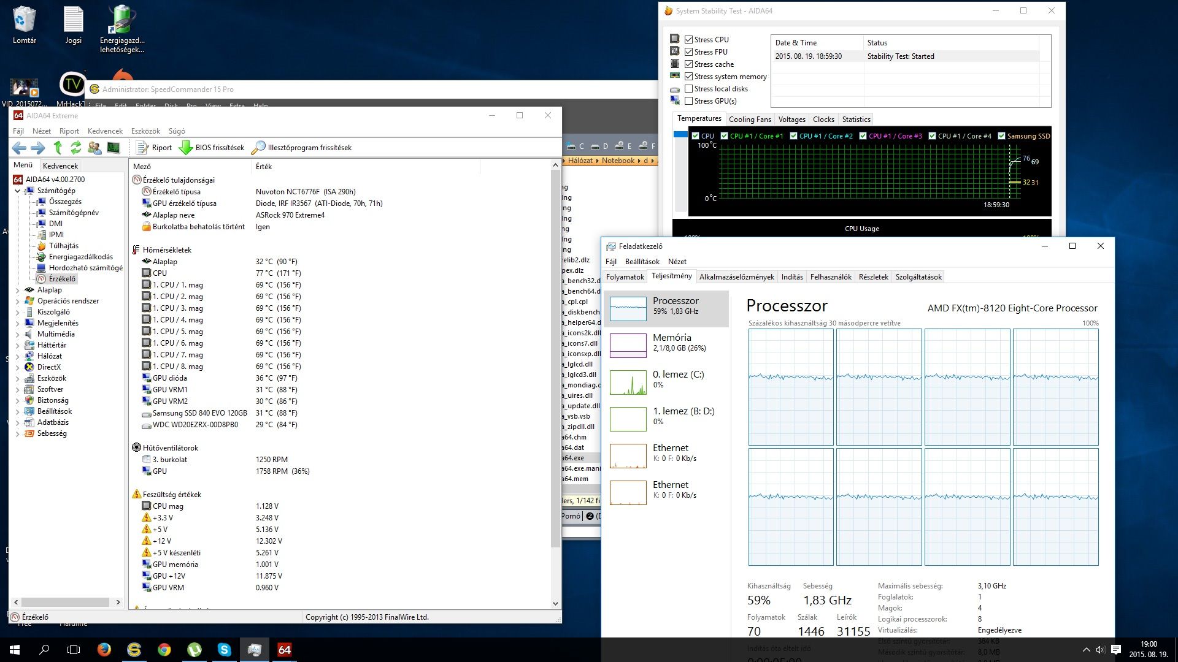Select Összegzés in the AIDA64 tree
This screenshot has width=1178, height=662.
coord(65,202)
